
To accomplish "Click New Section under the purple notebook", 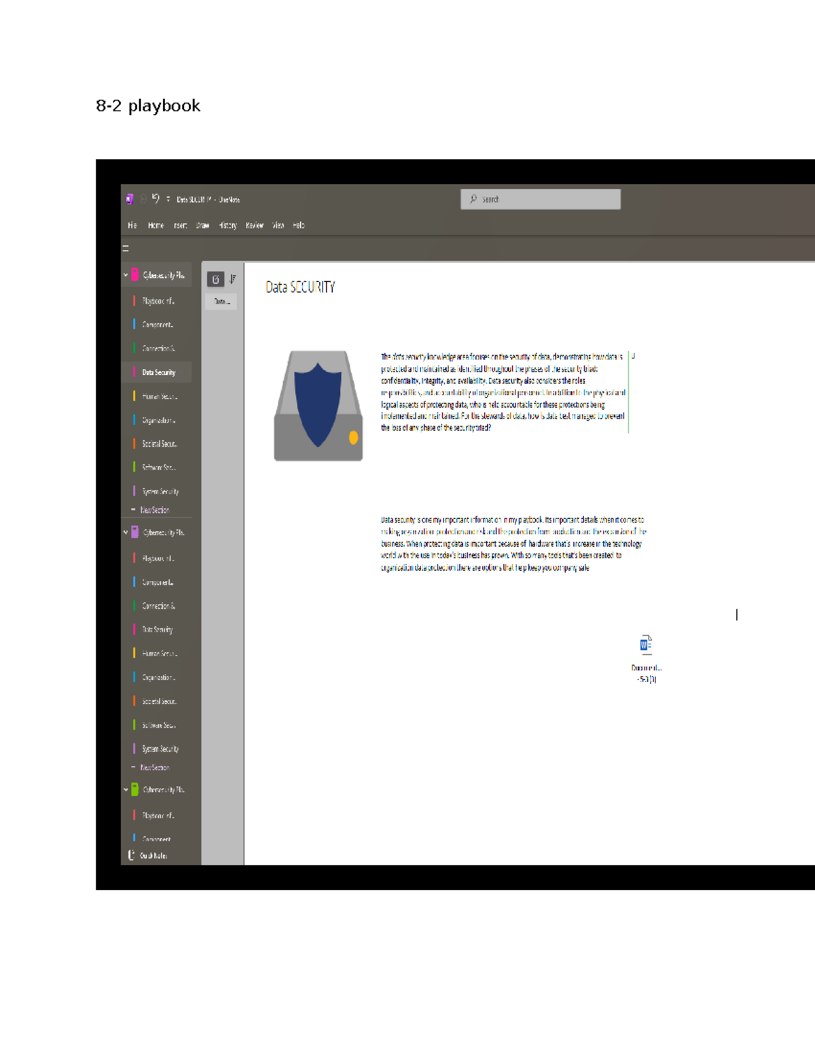I will 150,768.
